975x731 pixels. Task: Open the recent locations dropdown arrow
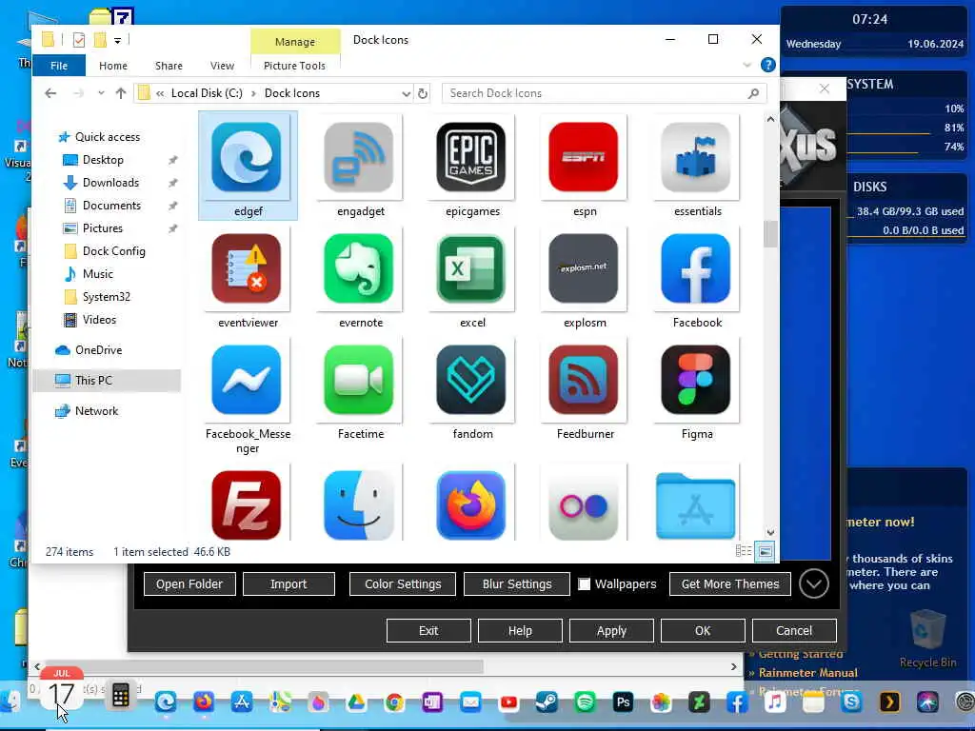[x=101, y=93]
